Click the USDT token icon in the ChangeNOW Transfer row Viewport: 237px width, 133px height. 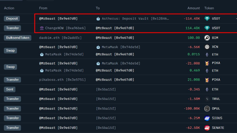[x=207, y=28]
